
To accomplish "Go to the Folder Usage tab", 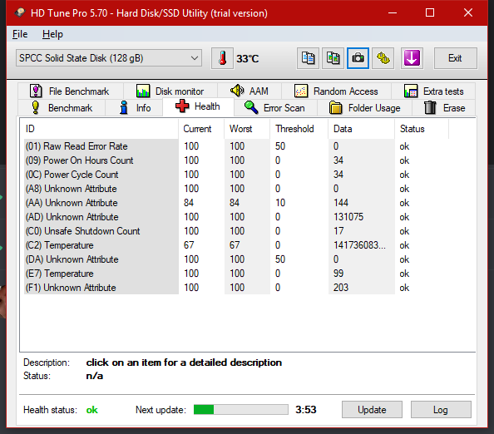I will (x=364, y=108).
